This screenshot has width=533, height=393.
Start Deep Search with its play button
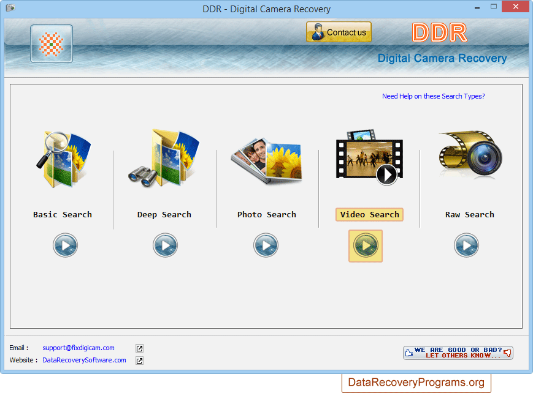tap(165, 245)
